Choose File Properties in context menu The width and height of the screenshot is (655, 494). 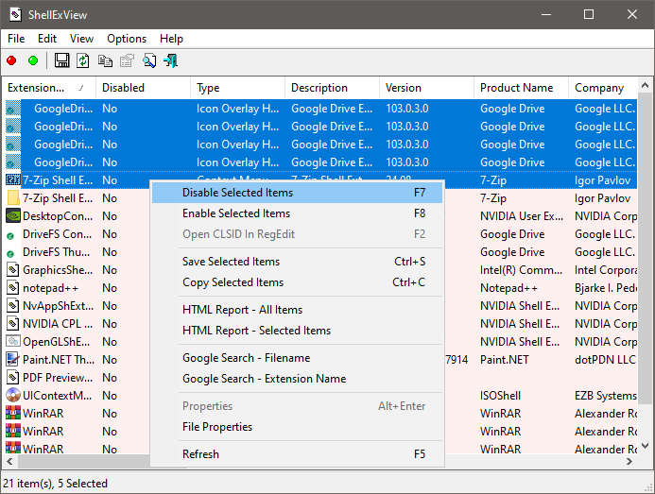[x=297, y=427]
